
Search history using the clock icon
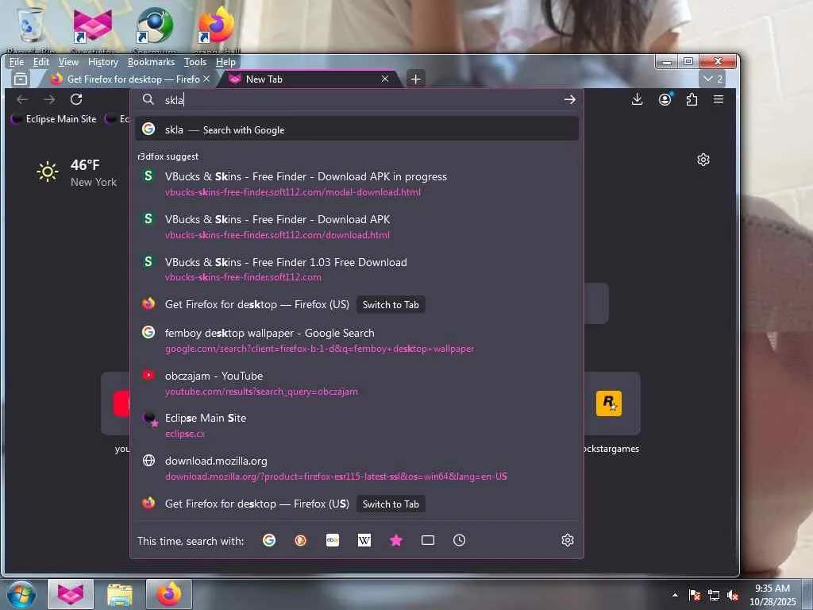click(460, 540)
